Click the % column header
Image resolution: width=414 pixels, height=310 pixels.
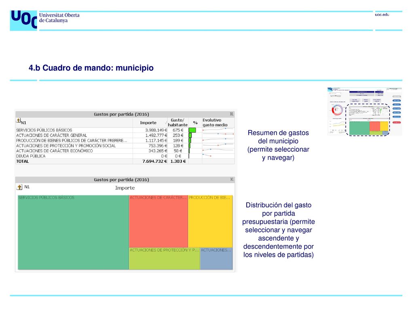click(195, 123)
